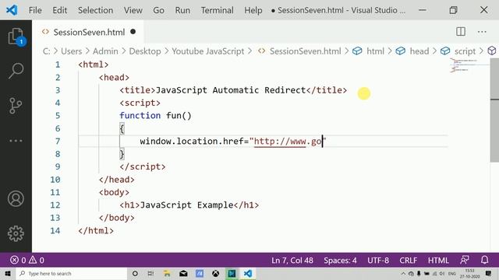This screenshot has height=280, width=499.
Task: Click the html symbol in the breadcrumb
Action: [x=375, y=51]
